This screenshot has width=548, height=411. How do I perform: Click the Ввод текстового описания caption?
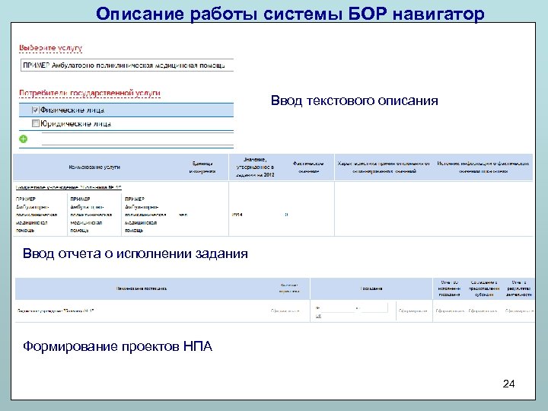point(355,100)
